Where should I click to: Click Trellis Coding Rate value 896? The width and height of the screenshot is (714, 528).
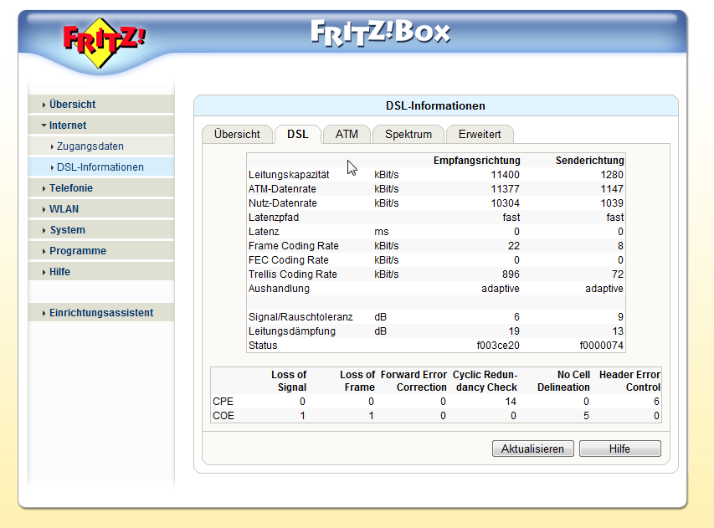[x=511, y=274]
